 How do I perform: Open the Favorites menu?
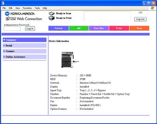(x=27, y=8)
